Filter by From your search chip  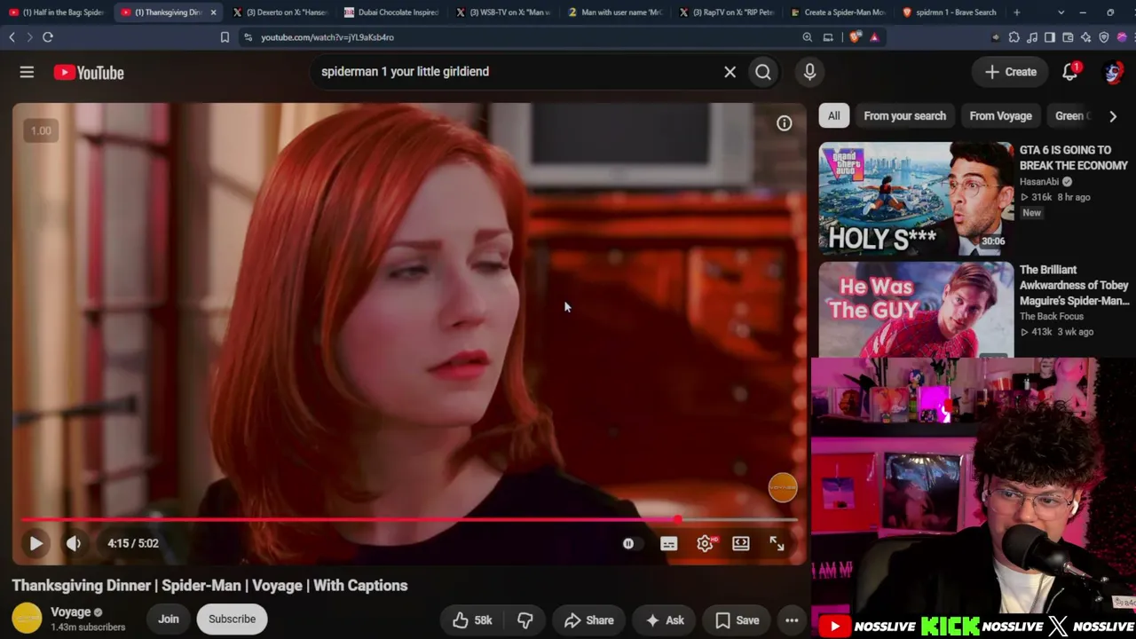(x=904, y=116)
